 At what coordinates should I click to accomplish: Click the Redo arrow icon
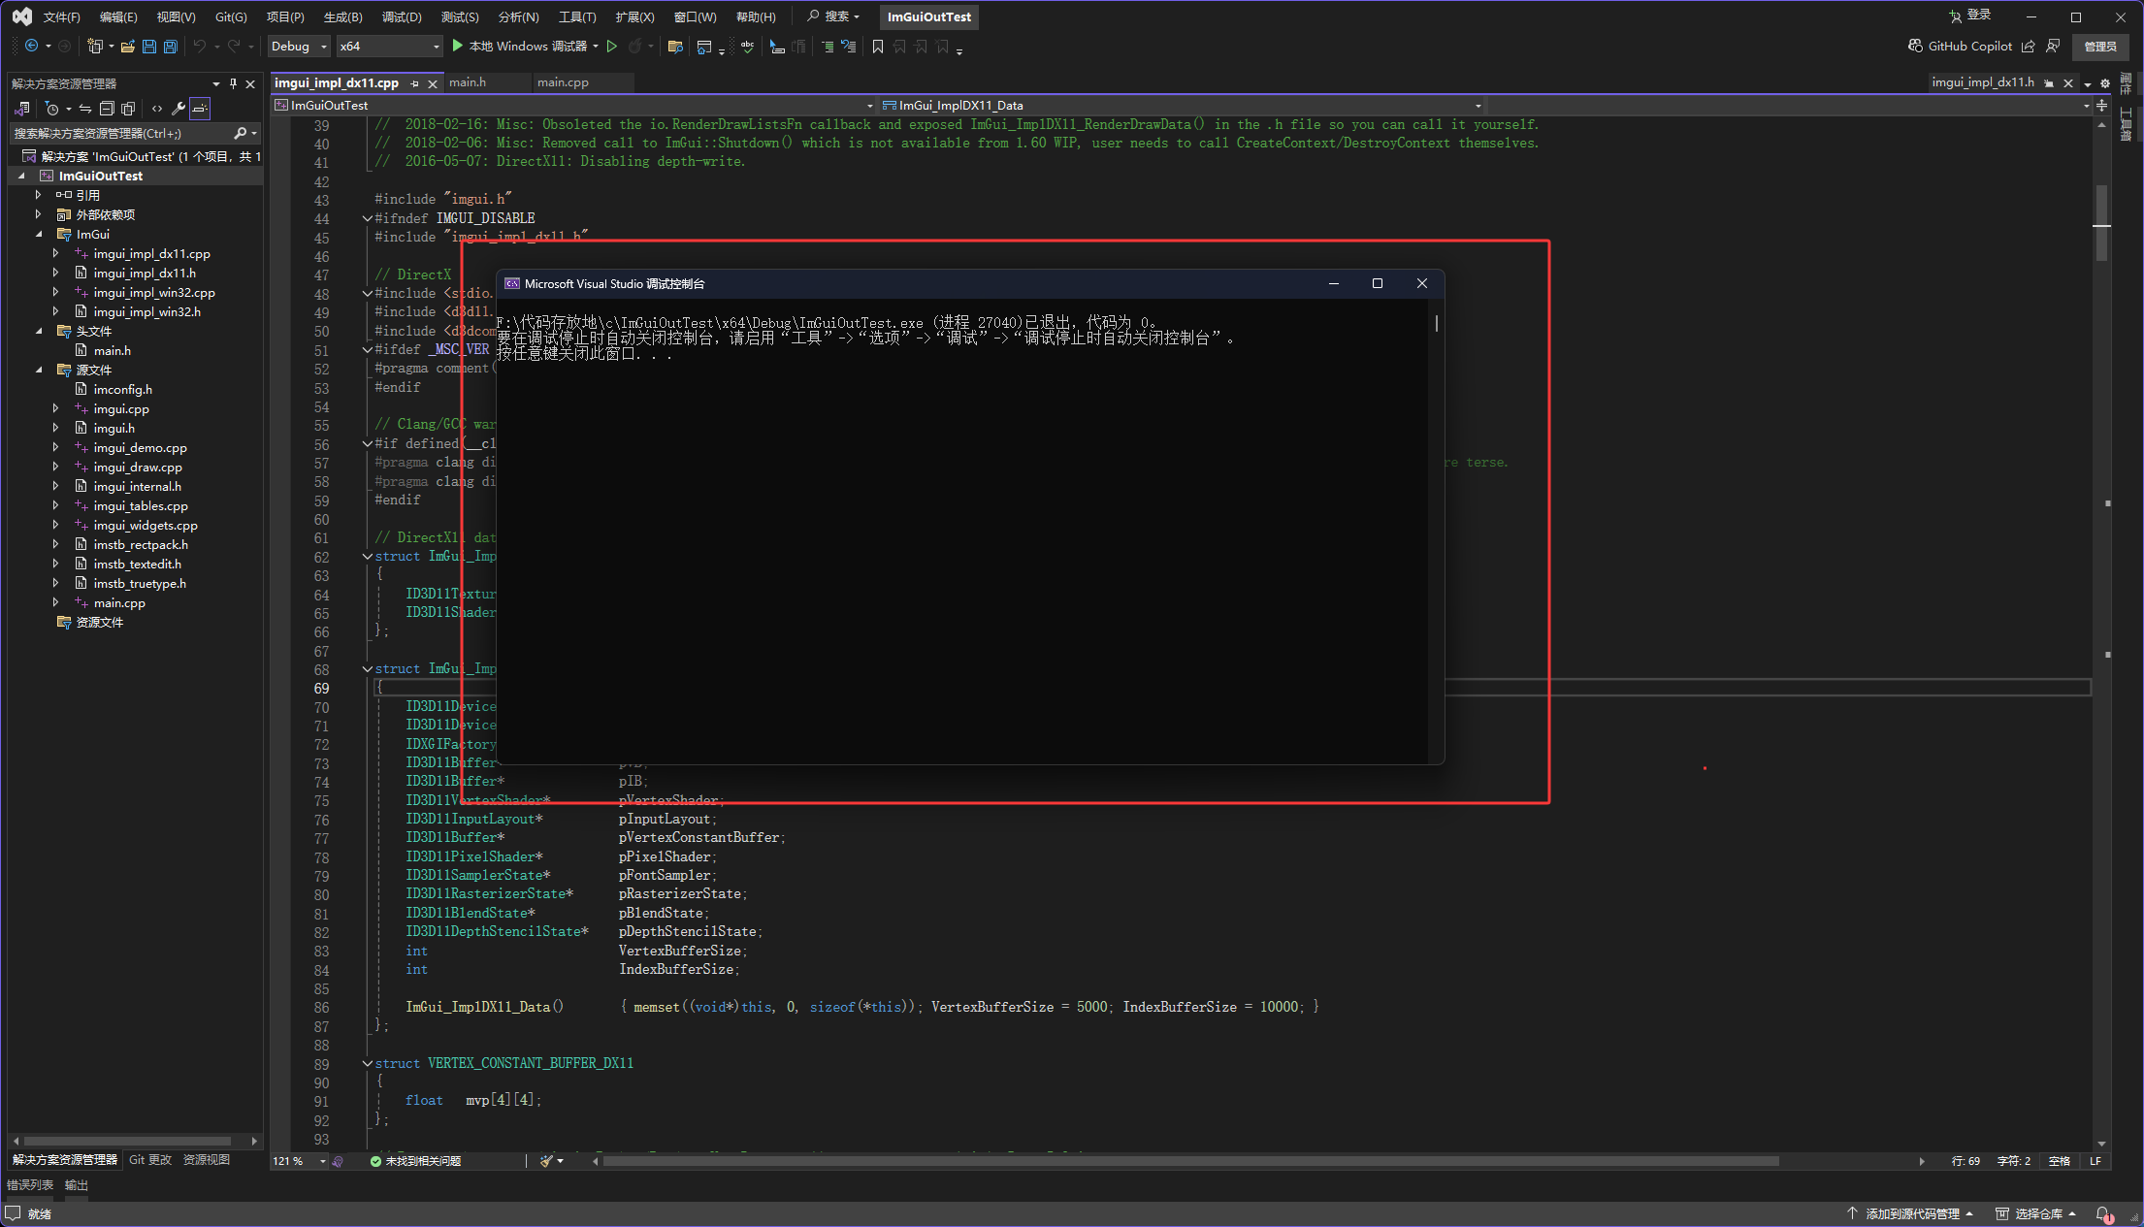click(234, 46)
